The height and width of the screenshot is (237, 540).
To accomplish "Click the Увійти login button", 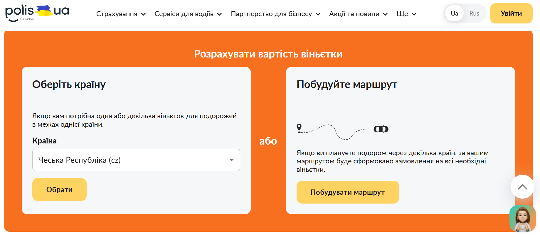I will 511,13.
